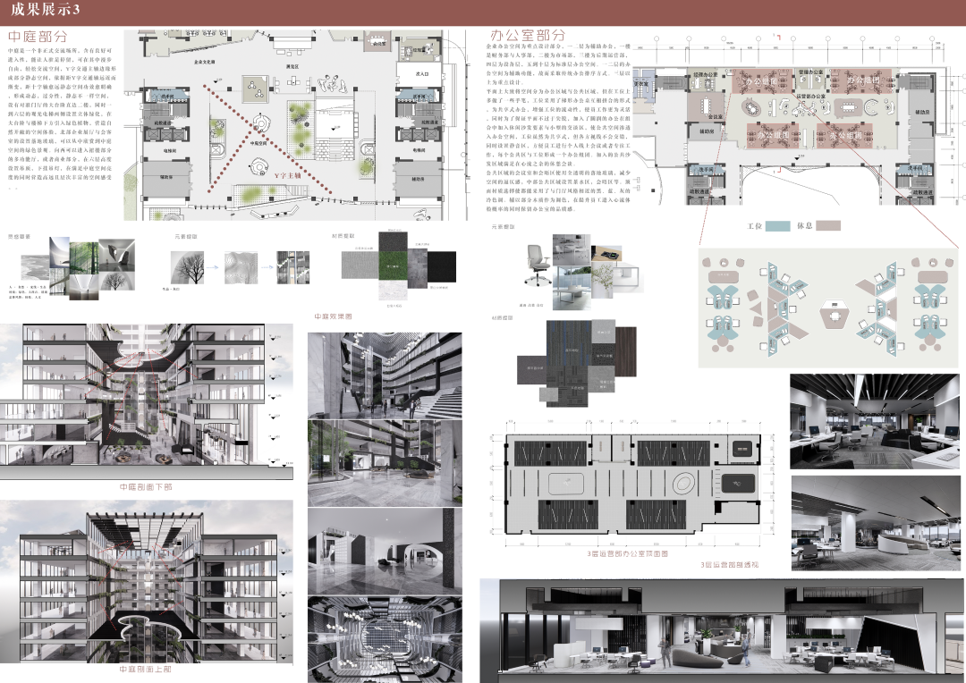Click the 中庭效果图 caption

click(x=335, y=315)
